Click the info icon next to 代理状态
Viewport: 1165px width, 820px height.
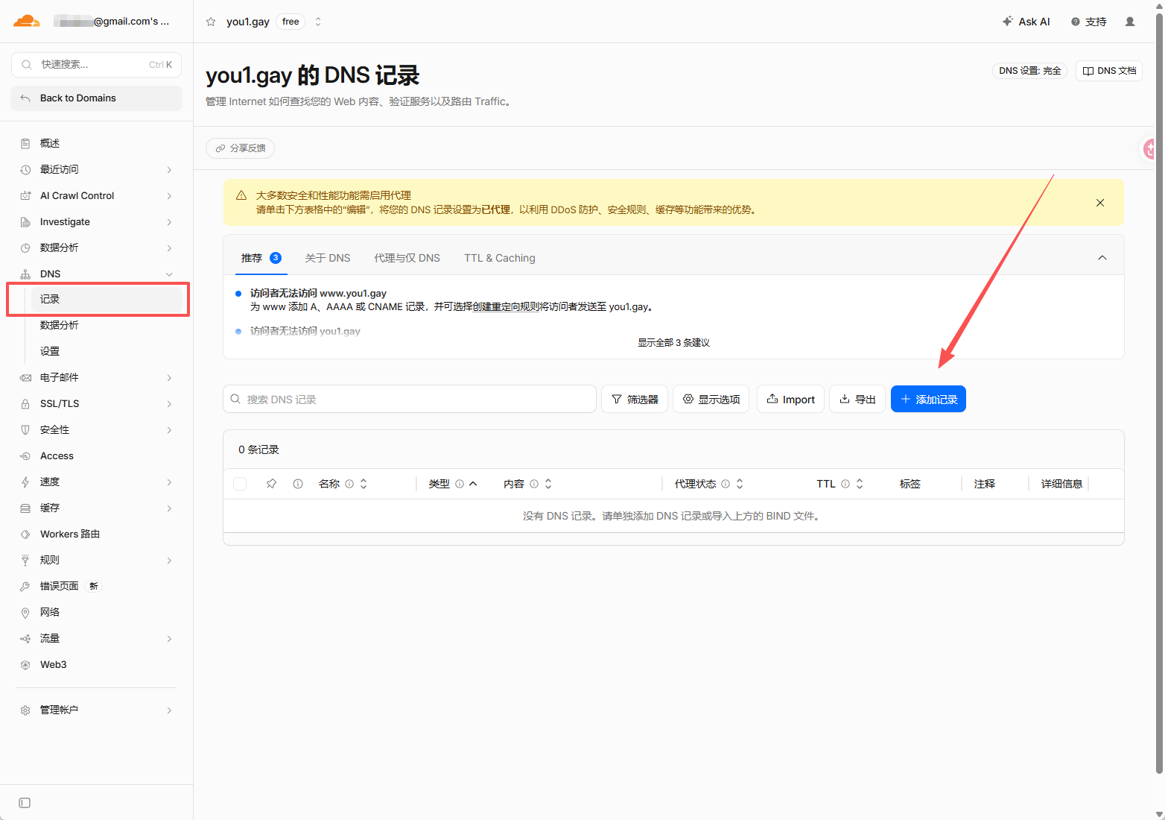pos(726,484)
